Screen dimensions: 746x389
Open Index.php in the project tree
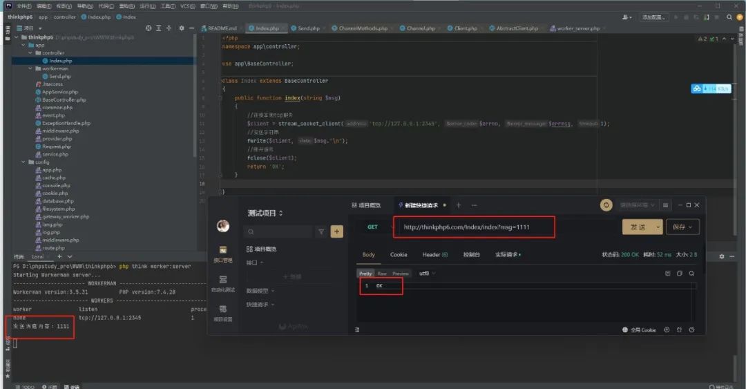pyautogui.click(x=60, y=61)
